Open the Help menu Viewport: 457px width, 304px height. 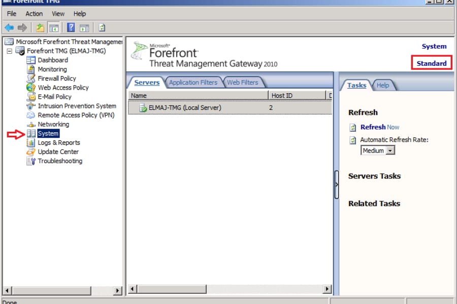pyautogui.click(x=80, y=14)
